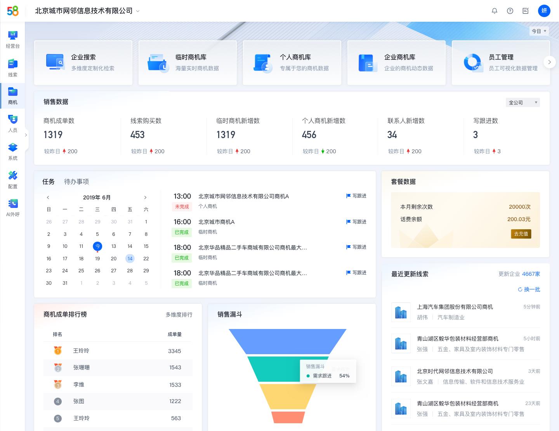Select the 线索 sidebar icon

coord(13,67)
